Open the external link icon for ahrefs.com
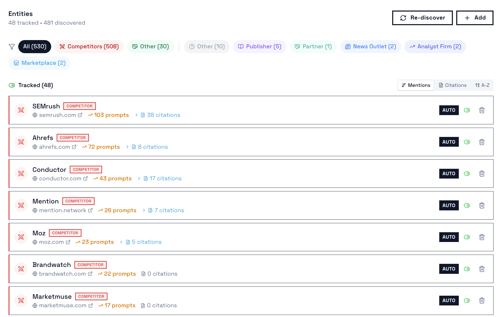502x317 pixels. pyautogui.click(x=75, y=147)
